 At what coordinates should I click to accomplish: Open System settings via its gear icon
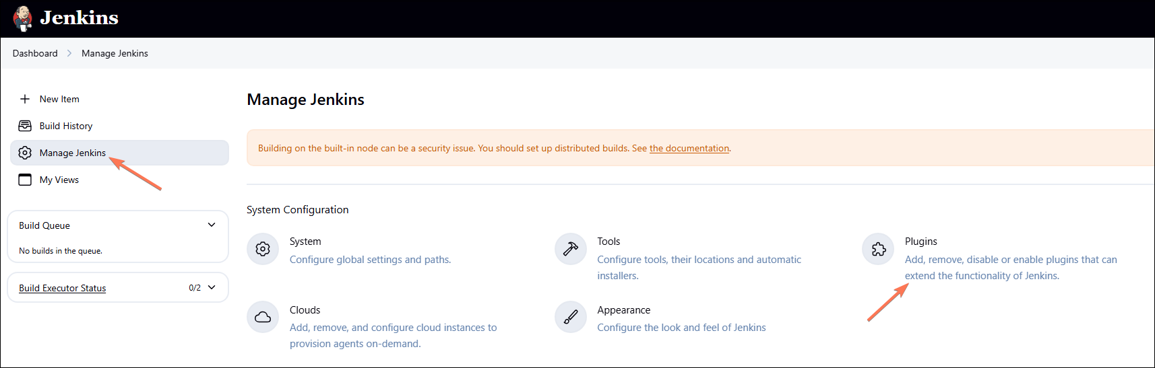coord(263,249)
